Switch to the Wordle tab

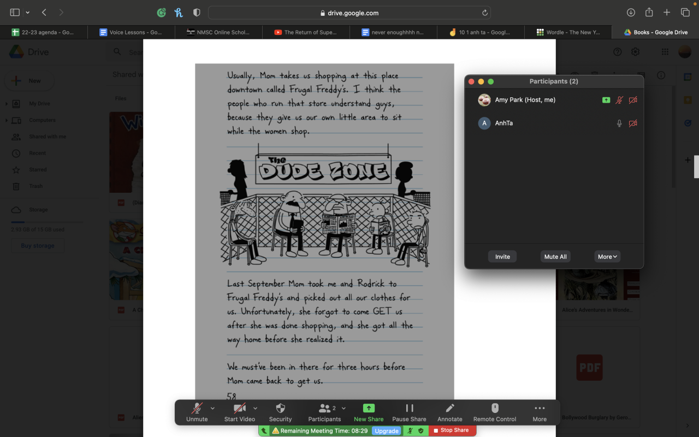pos(568,32)
